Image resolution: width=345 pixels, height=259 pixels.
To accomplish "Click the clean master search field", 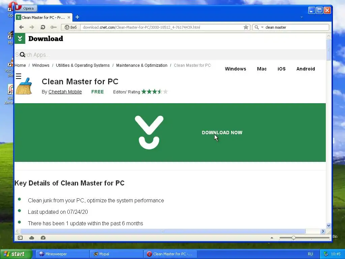I will click(x=296, y=27).
